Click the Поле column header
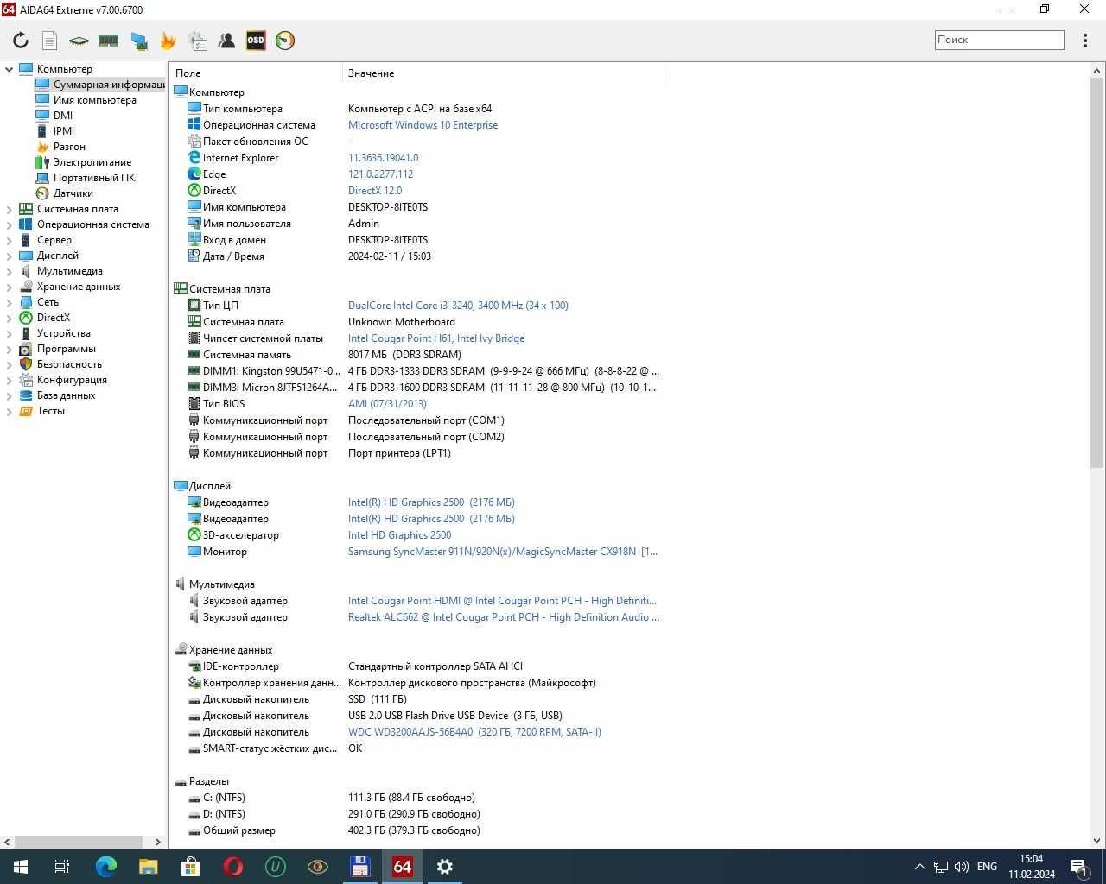This screenshot has height=884, width=1106. pos(257,73)
